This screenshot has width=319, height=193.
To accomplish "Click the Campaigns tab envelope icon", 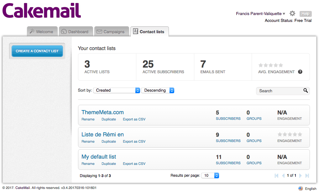I will (x=99, y=32).
